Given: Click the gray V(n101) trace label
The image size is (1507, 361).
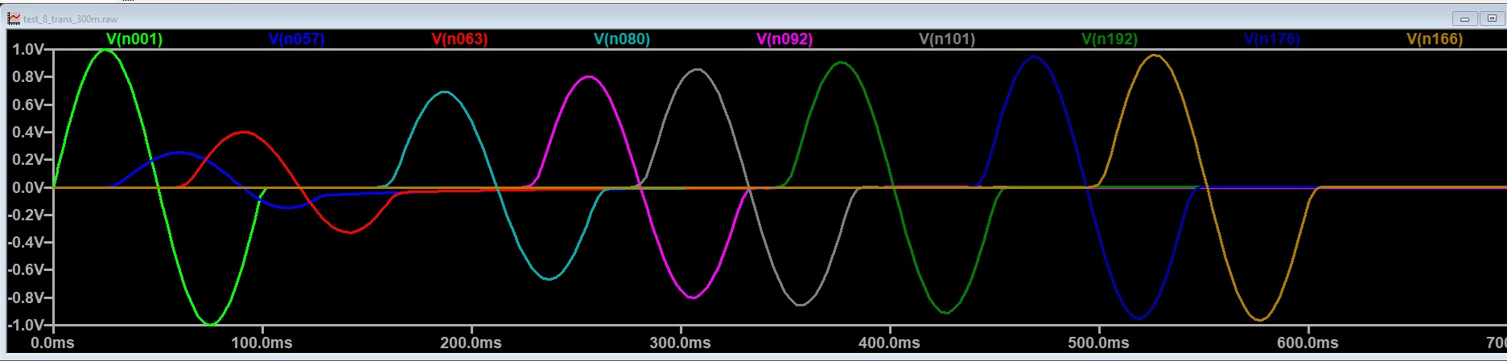Looking at the screenshot, I should 947,39.
